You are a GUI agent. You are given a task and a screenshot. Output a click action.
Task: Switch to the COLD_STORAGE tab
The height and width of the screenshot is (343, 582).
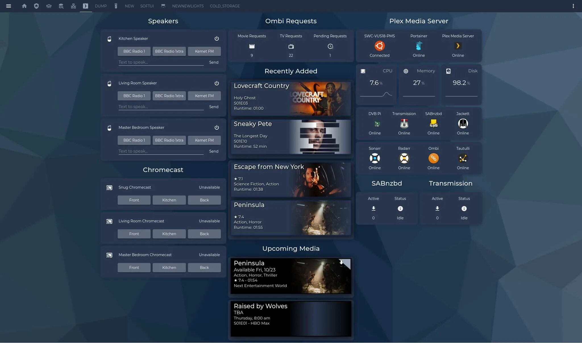(x=225, y=6)
